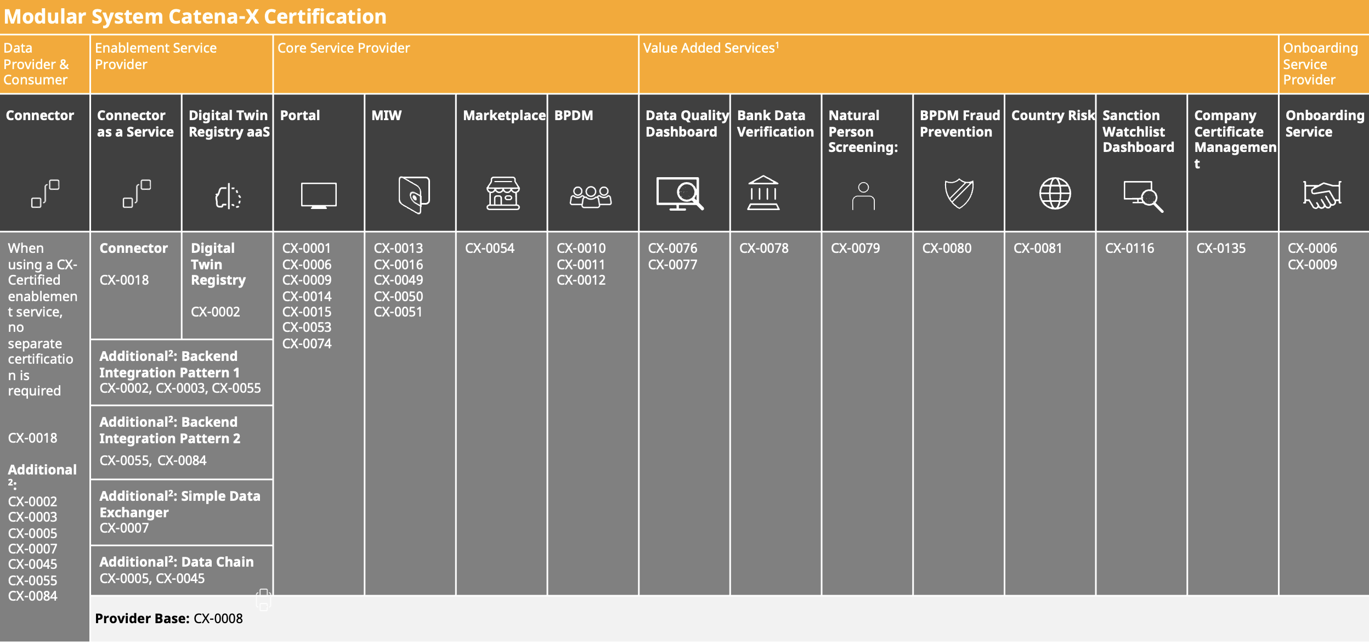Click the Simple Data Exchanger block
The height and width of the screenshot is (644, 1369).
click(182, 512)
